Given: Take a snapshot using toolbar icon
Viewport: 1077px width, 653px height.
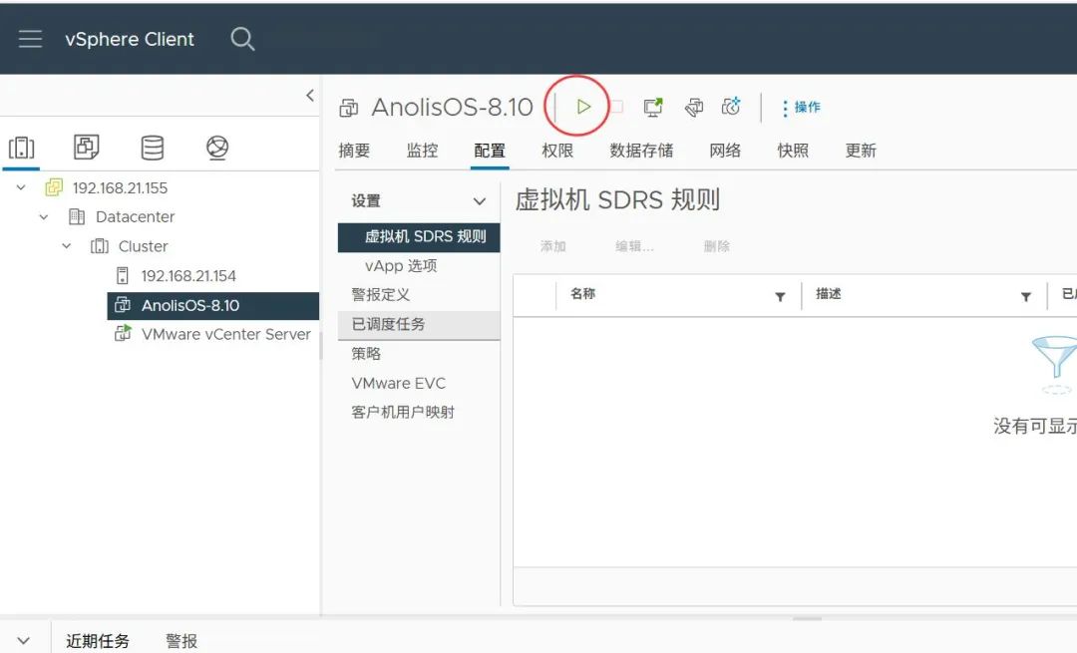Looking at the screenshot, I should point(731,107).
